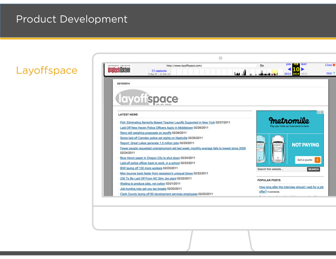Click the 02/10/2014 date at page top
This screenshot has width=336, height=259.
(x=123, y=83)
